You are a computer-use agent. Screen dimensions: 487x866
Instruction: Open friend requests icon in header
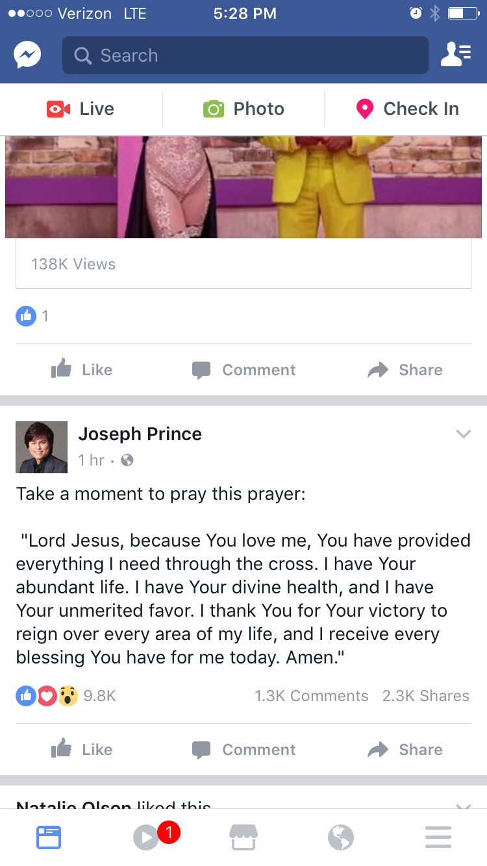[x=455, y=55]
